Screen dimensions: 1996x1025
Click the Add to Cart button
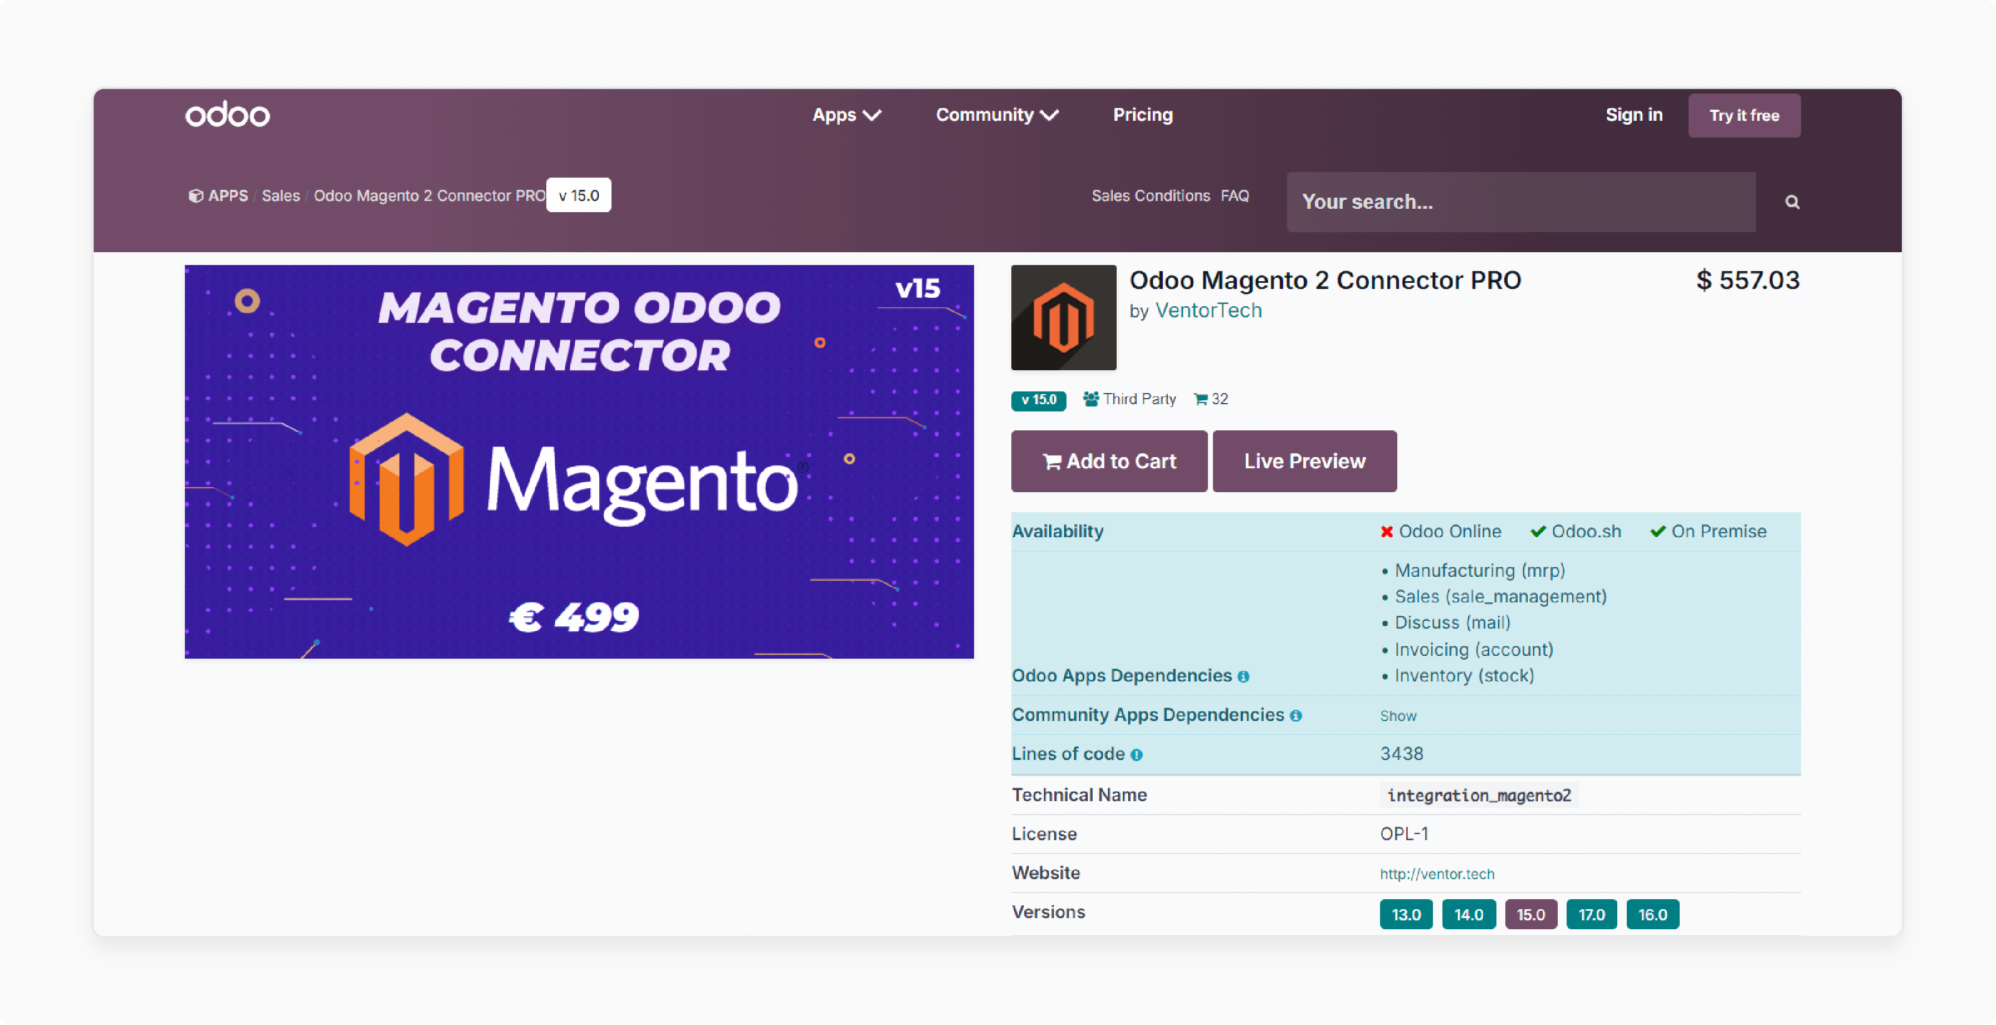coord(1108,462)
